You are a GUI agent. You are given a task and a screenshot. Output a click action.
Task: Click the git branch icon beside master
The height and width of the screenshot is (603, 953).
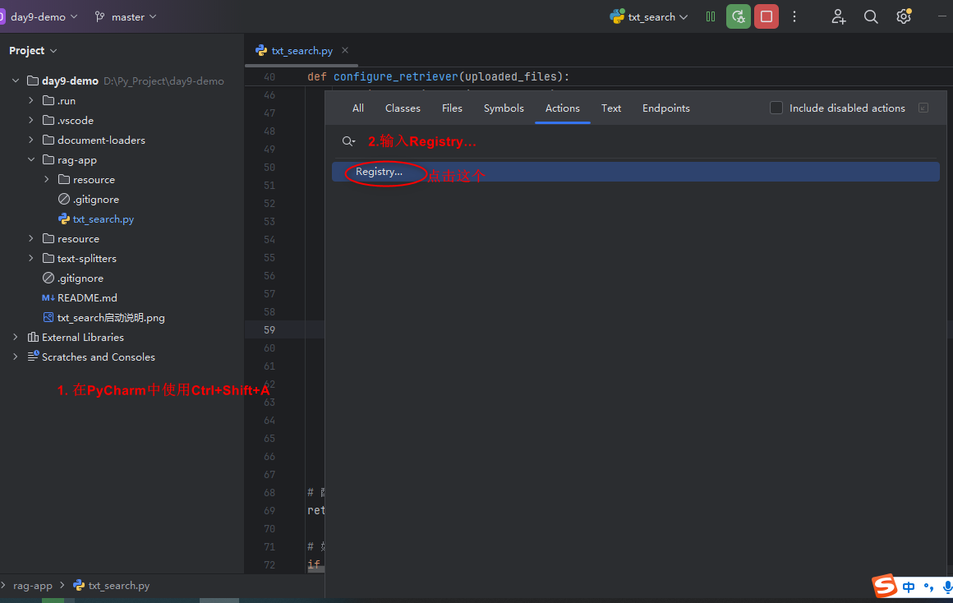pyautogui.click(x=99, y=17)
